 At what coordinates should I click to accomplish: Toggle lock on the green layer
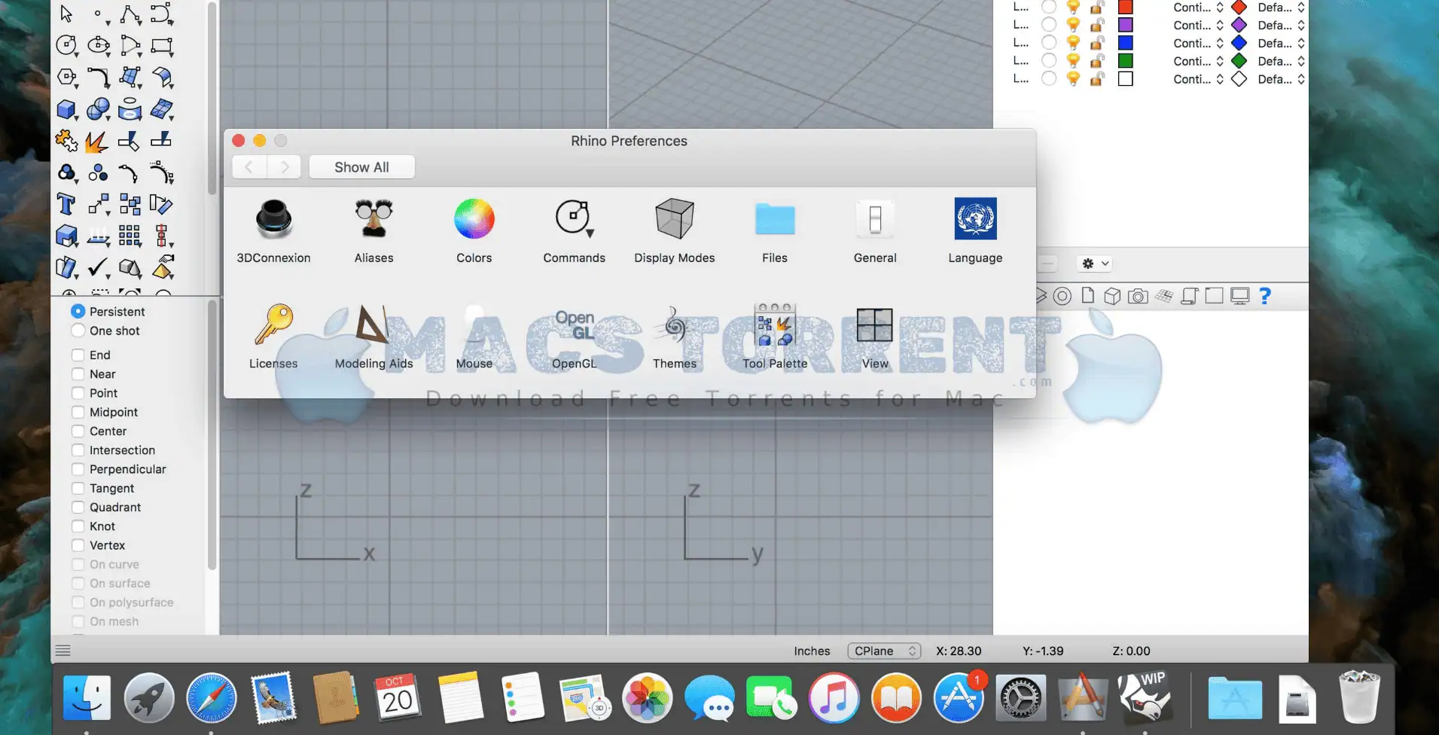click(x=1098, y=60)
